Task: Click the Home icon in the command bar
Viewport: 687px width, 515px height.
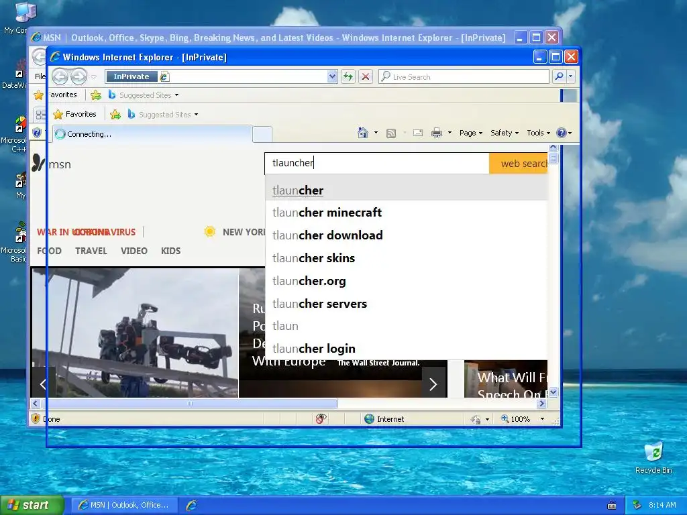Action: coord(363,133)
